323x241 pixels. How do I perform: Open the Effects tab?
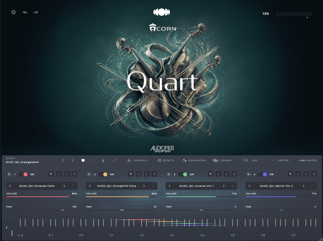pyautogui.click(x=166, y=160)
